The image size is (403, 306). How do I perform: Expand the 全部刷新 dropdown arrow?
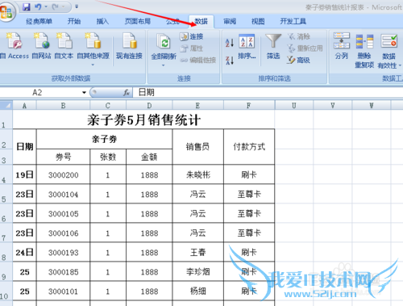pyautogui.click(x=163, y=65)
